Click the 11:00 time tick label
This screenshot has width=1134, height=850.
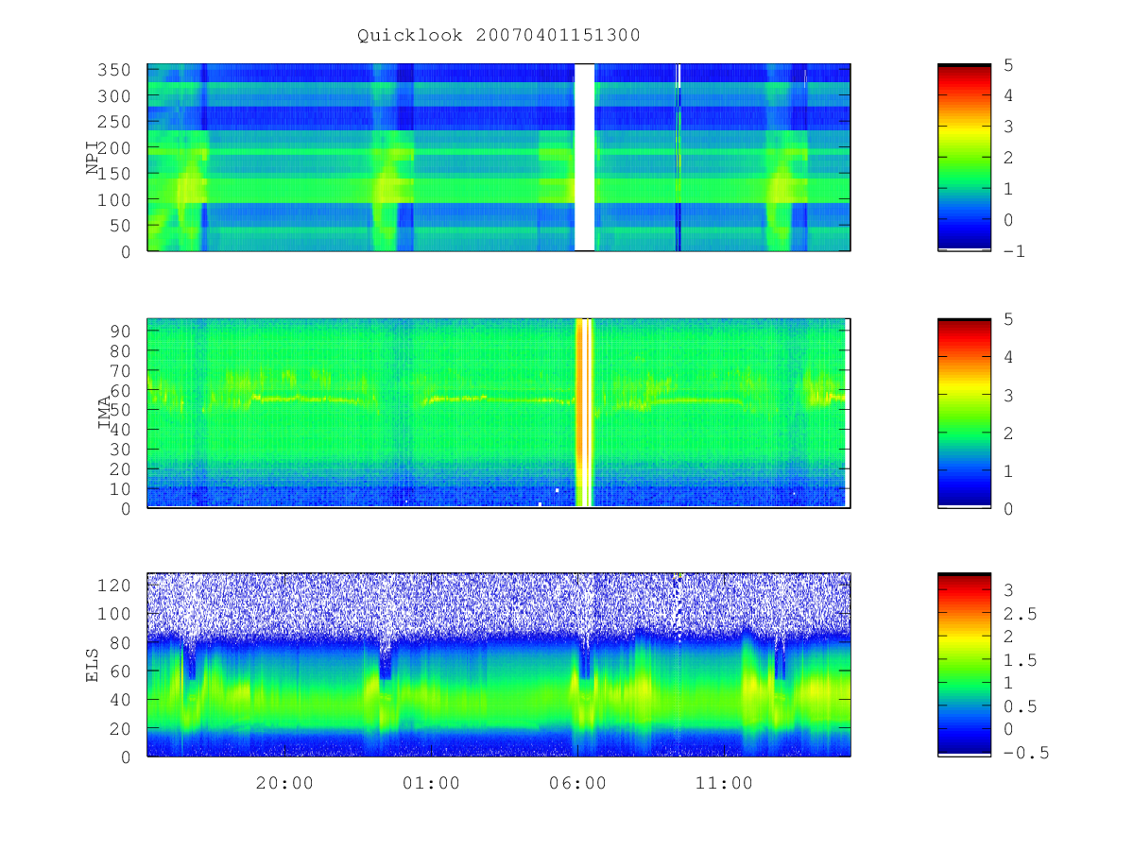[x=724, y=783]
